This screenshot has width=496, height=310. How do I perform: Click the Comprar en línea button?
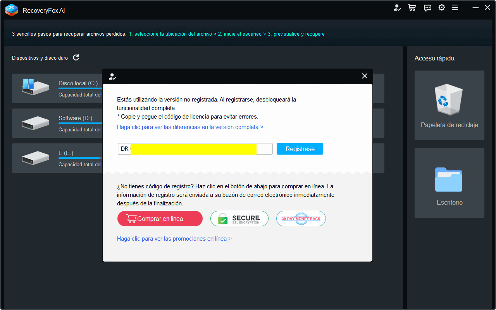point(160,218)
